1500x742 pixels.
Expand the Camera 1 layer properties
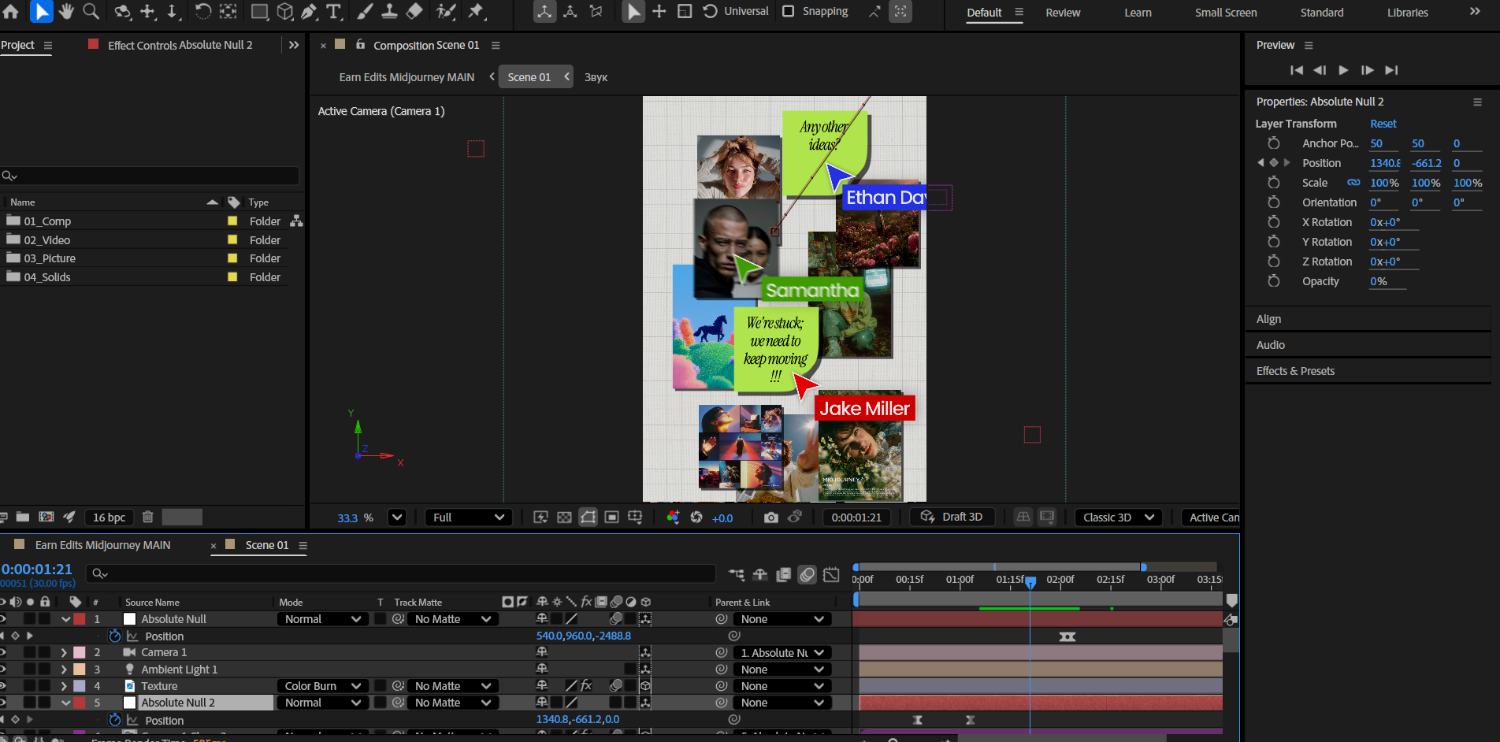[x=64, y=652]
